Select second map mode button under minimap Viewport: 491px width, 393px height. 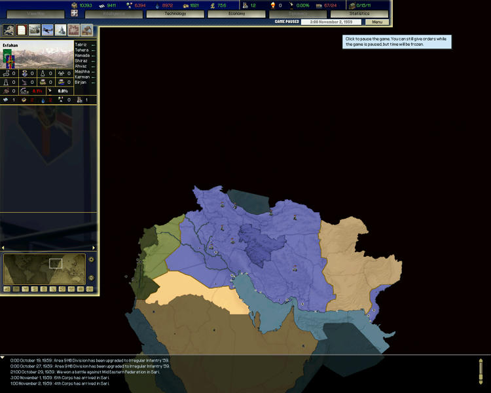(x=16, y=289)
